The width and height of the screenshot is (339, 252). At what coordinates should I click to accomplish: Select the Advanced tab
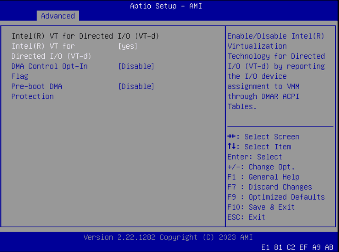[x=58, y=16]
